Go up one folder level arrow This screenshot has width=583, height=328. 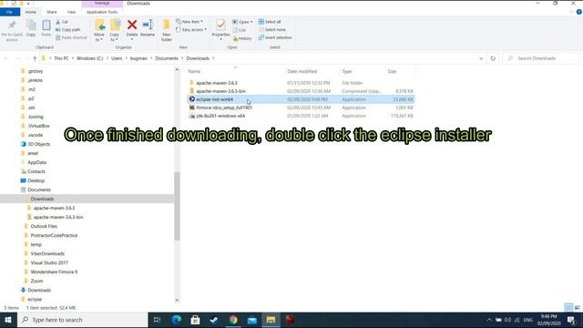coord(35,58)
